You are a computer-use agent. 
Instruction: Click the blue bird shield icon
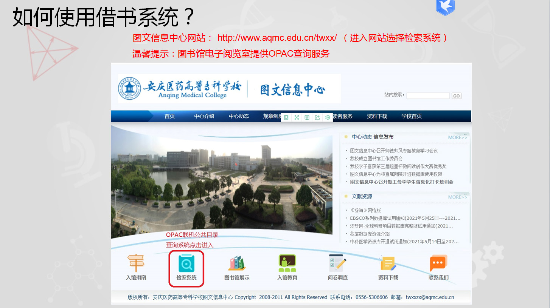445,7
